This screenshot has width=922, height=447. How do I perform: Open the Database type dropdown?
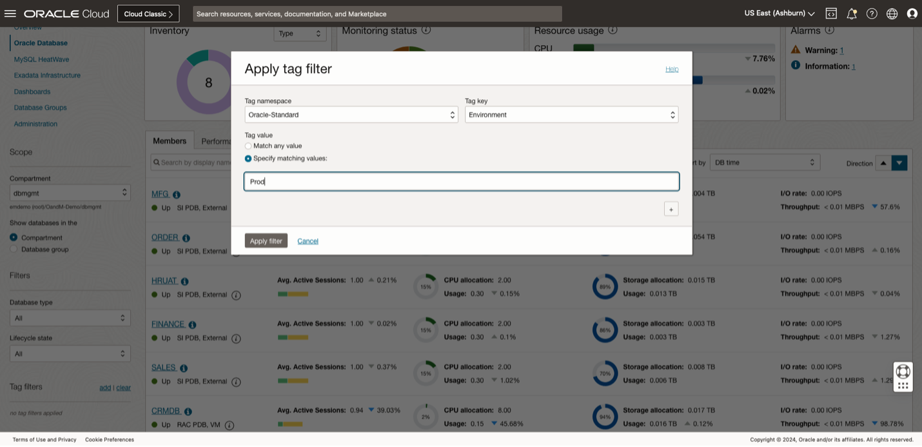coord(70,318)
